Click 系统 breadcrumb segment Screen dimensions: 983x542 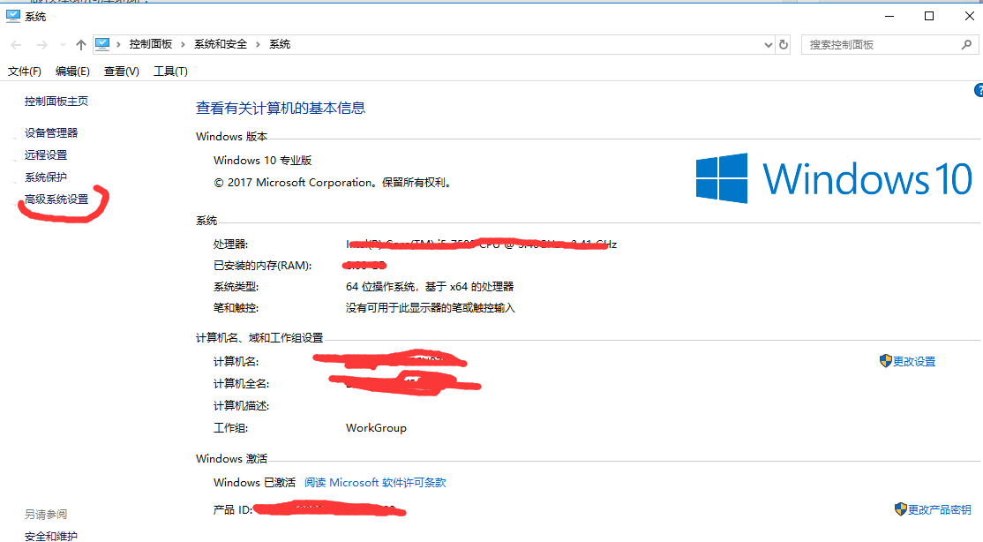(280, 44)
